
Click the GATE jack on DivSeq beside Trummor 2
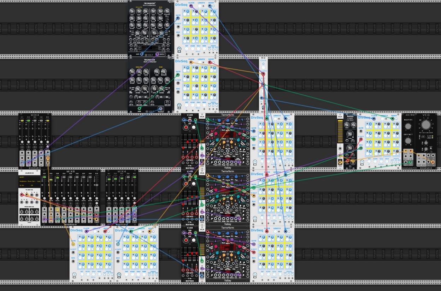178,18
